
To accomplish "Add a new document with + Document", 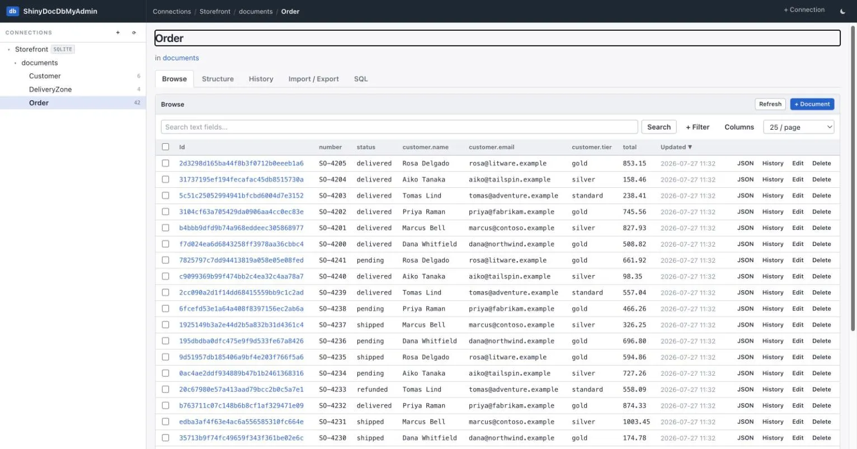I will pyautogui.click(x=812, y=104).
